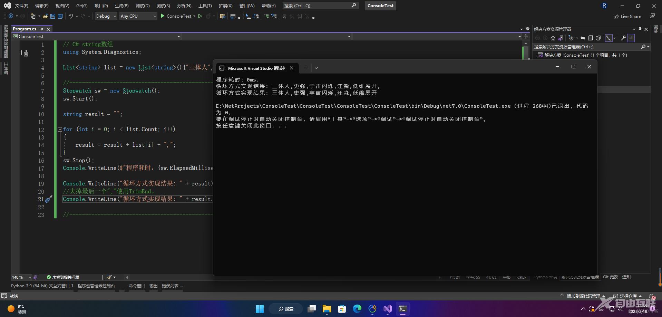662x317 pixels.
Task: Toggle pin on the Program.cs tab
Action: pyautogui.click(x=42, y=29)
